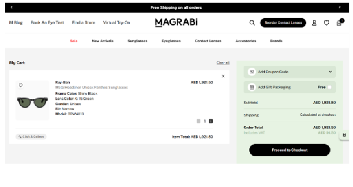Launch Virtual Try-On link
The width and height of the screenshot is (353, 187).
(116, 22)
